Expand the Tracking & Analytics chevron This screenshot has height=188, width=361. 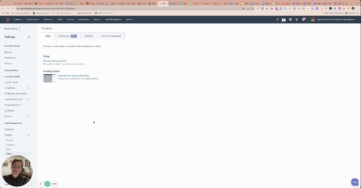coord(28,99)
